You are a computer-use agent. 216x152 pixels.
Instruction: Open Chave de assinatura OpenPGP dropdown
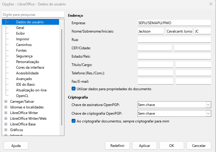coord(174,105)
